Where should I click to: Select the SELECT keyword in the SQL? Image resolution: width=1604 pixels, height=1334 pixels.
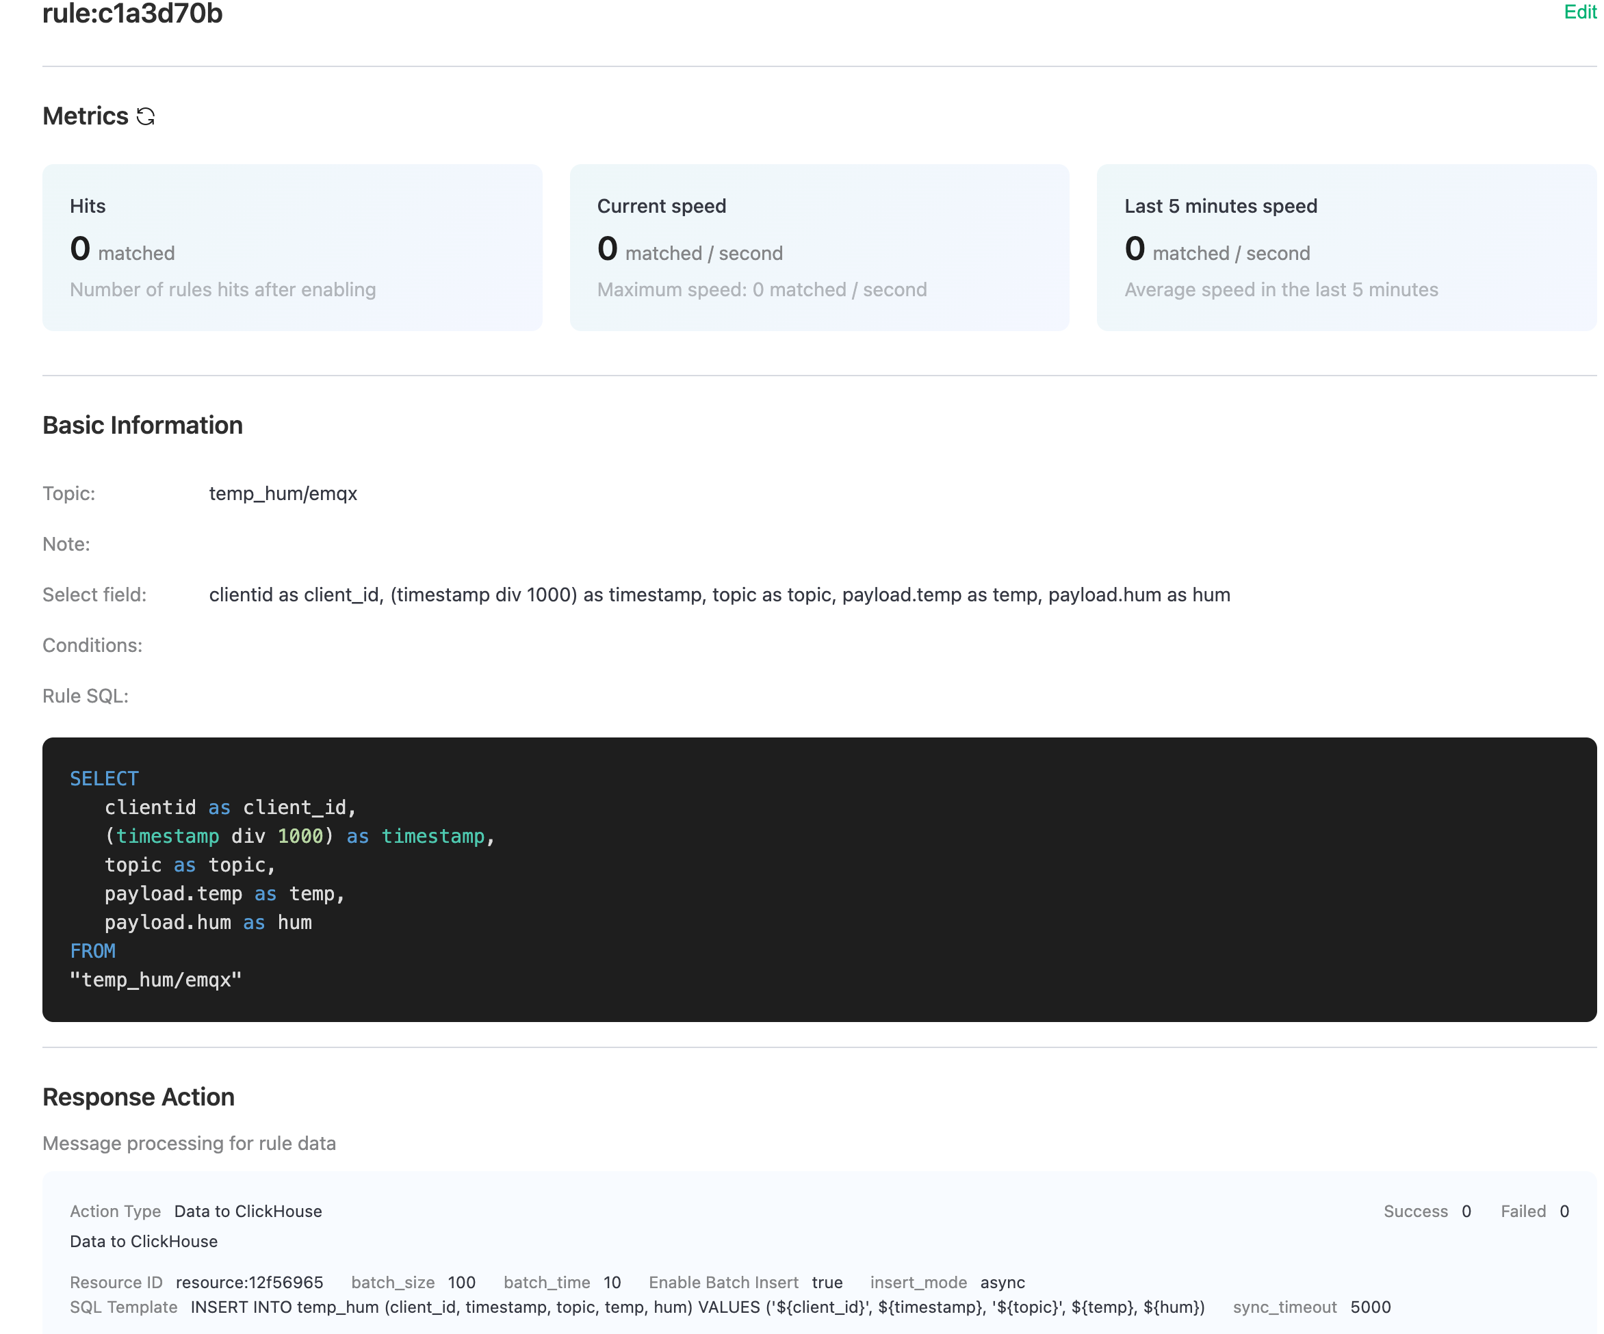coord(104,777)
